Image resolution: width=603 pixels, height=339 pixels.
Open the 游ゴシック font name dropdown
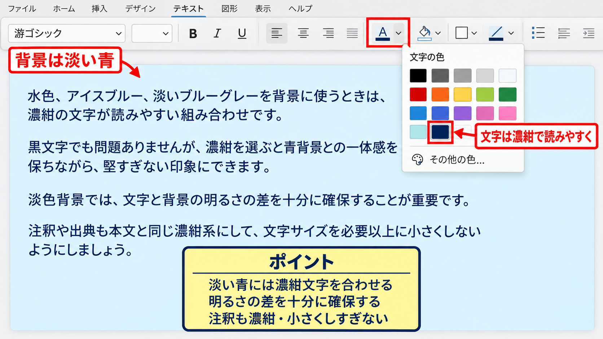pos(67,34)
